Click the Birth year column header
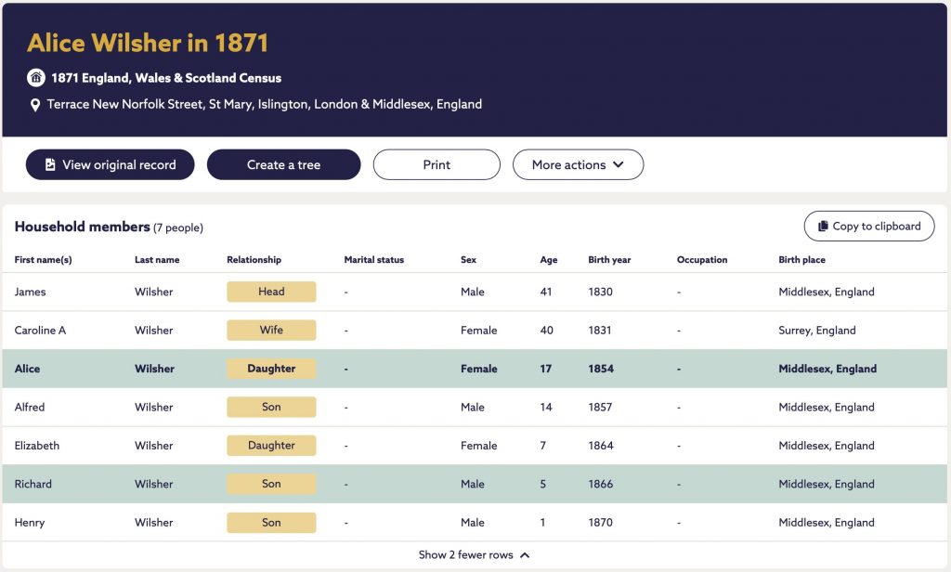 click(609, 260)
